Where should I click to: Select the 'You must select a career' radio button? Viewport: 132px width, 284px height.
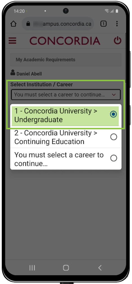tap(114, 158)
